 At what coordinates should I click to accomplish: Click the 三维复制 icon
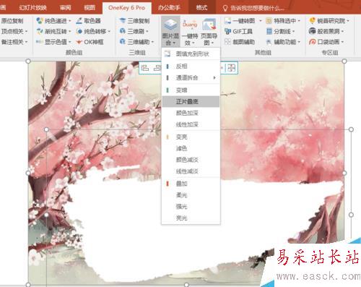point(123,21)
